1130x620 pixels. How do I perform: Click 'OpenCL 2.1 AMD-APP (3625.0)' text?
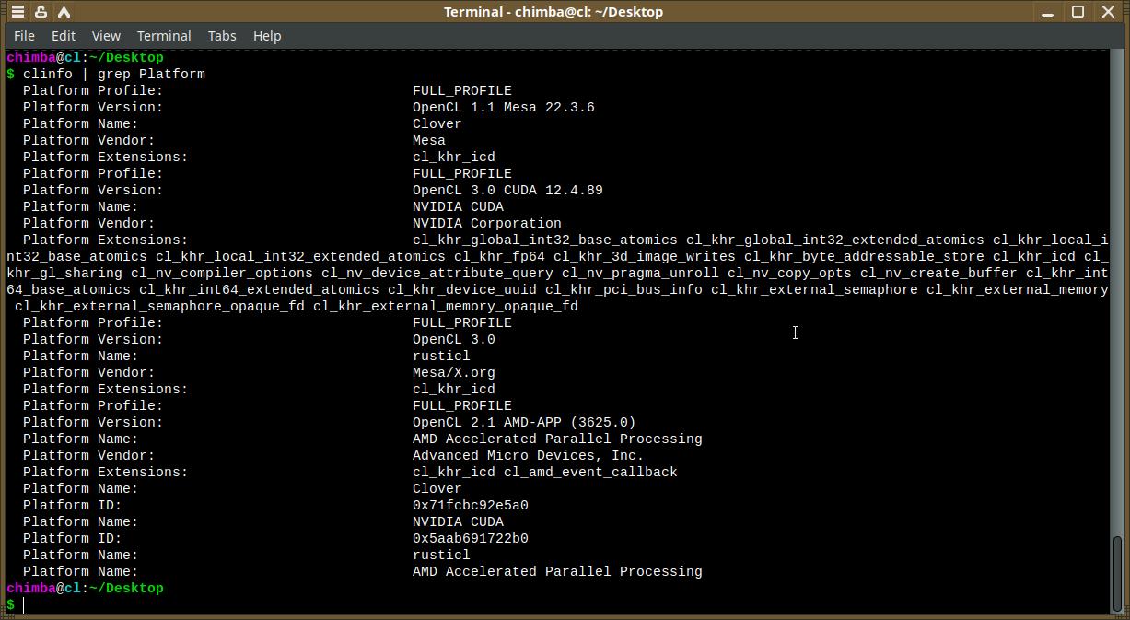coord(524,422)
